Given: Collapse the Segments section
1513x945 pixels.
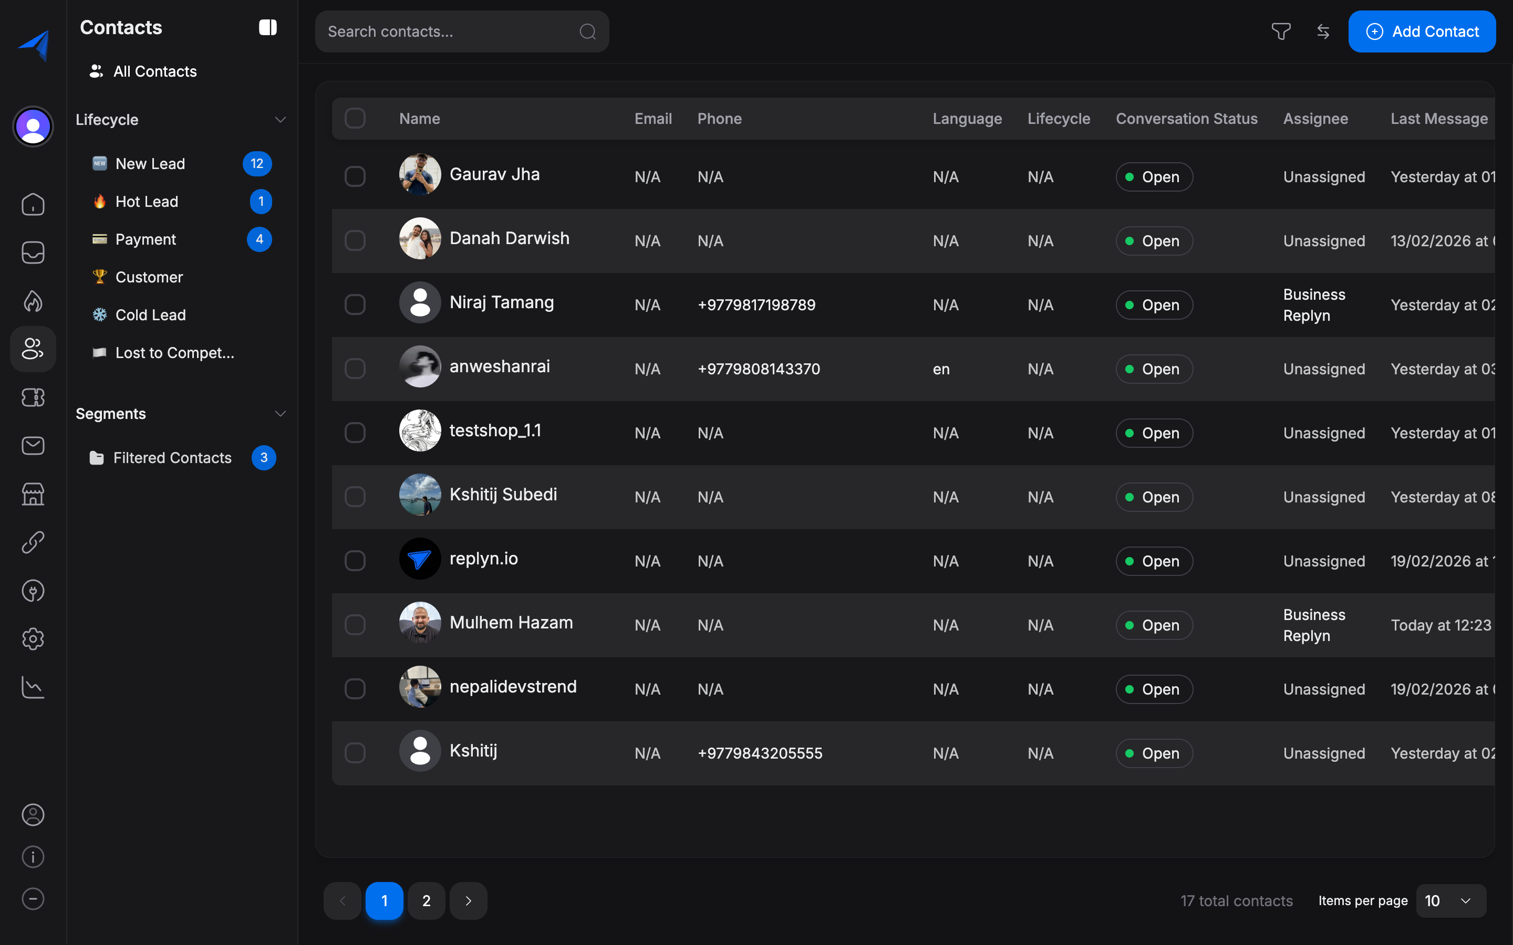Looking at the screenshot, I should 280,413.
